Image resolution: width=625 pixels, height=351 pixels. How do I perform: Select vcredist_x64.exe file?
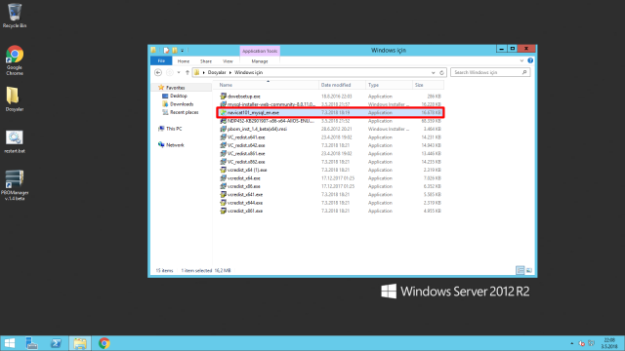(x=330, y=178)
